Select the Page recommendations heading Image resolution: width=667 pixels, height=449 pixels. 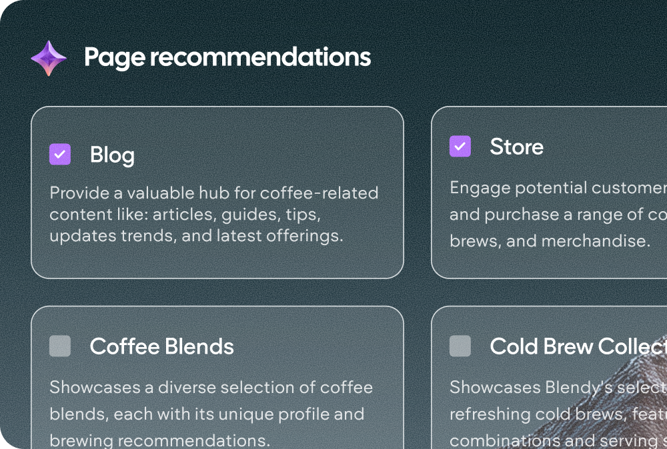pos(227,57)
